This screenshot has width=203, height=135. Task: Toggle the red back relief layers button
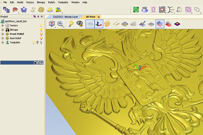click(168, 24)
